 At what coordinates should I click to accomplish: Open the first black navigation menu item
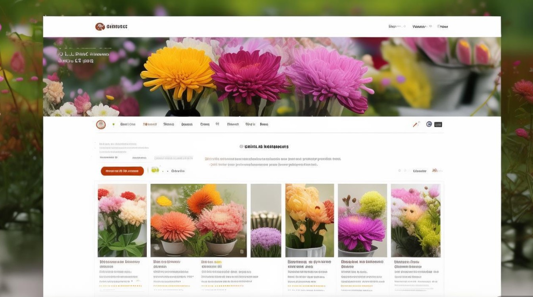pos(128,124)
